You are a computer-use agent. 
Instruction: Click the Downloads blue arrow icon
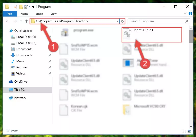click(x=13, y=55)
